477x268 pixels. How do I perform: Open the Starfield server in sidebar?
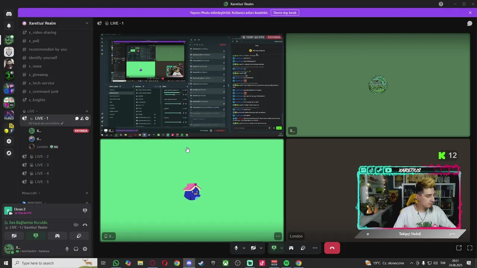pyautogui.click(x=9, y=115)
